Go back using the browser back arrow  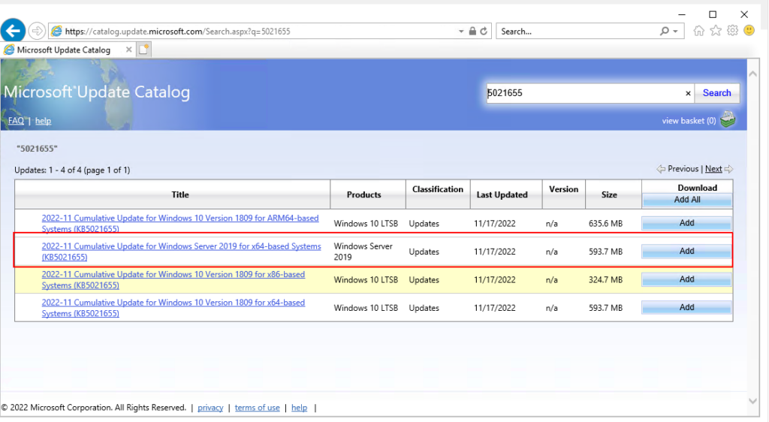[14, 30]
